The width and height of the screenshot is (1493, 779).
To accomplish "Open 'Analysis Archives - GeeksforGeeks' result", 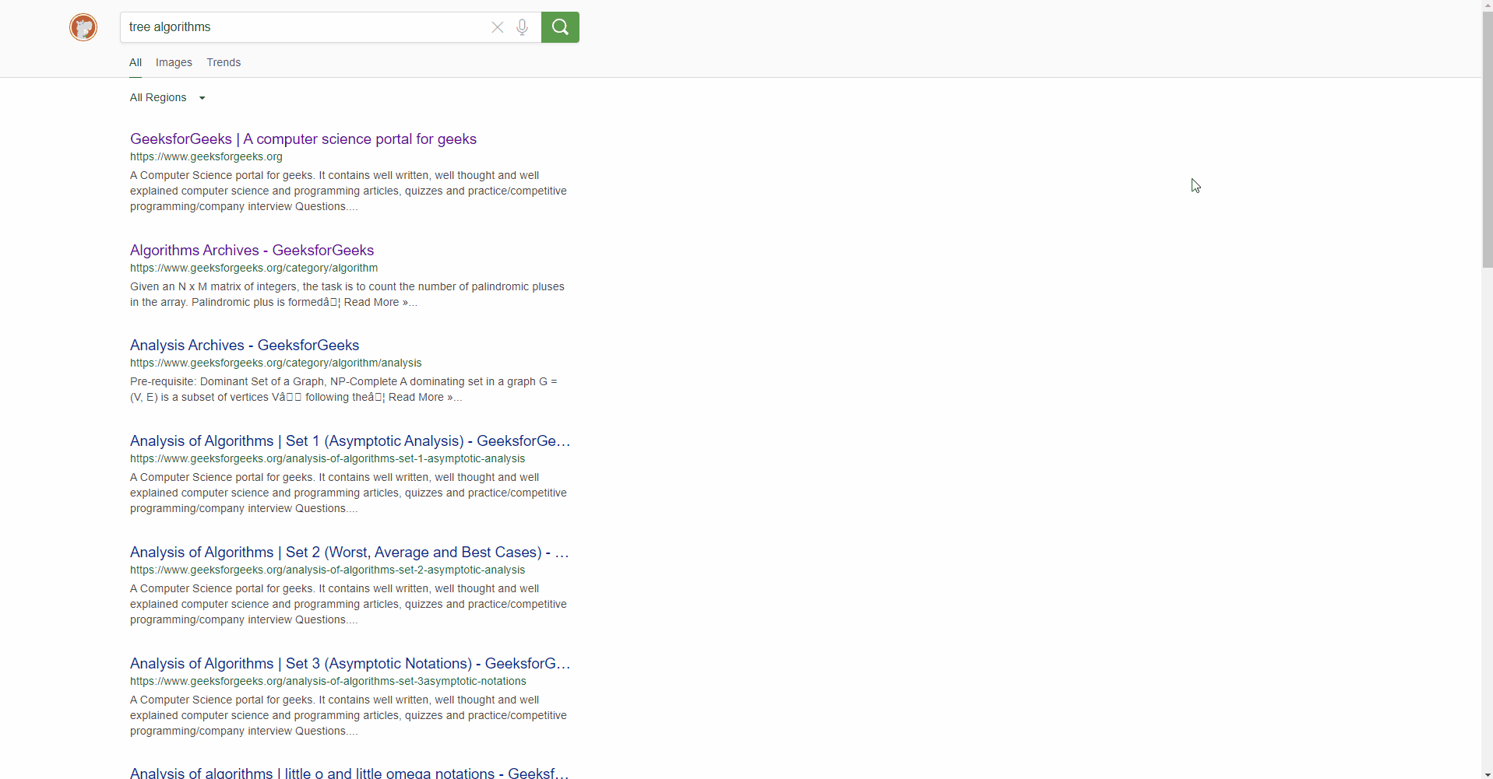I will click(x=245, y=345).
